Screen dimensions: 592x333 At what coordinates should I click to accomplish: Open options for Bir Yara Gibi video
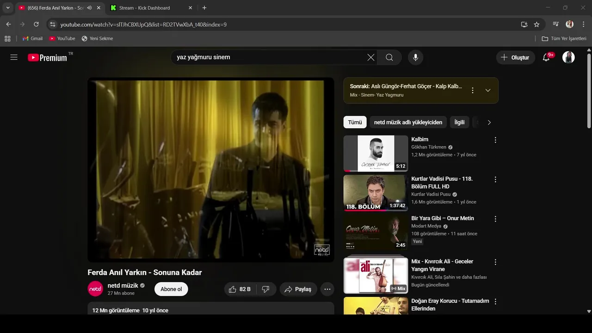click(495, 219)
